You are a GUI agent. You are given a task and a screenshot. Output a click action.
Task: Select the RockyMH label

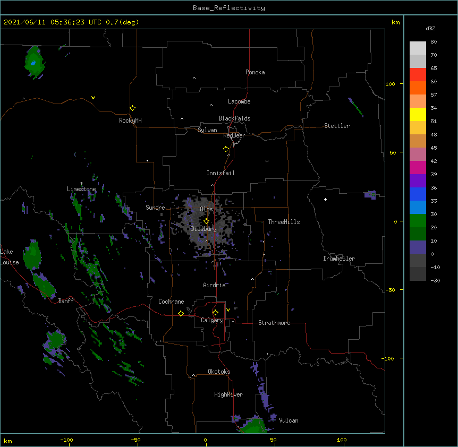130,121
